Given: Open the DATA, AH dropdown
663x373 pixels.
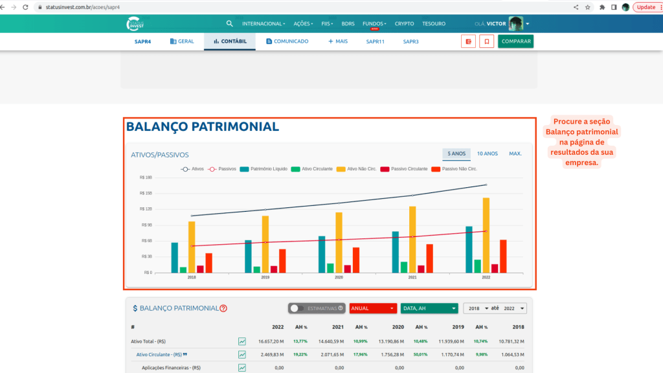Looking at the screenshot, I should pyautogui.click(x=429, y=309).
